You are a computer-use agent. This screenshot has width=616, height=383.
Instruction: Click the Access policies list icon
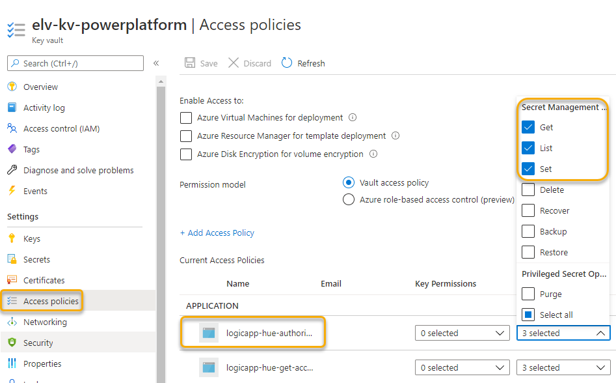pyautogui.click(x=12, y=301)
